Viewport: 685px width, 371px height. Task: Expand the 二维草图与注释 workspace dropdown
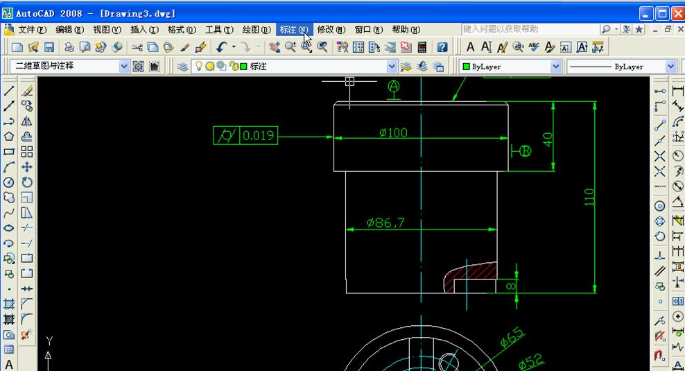124,67
